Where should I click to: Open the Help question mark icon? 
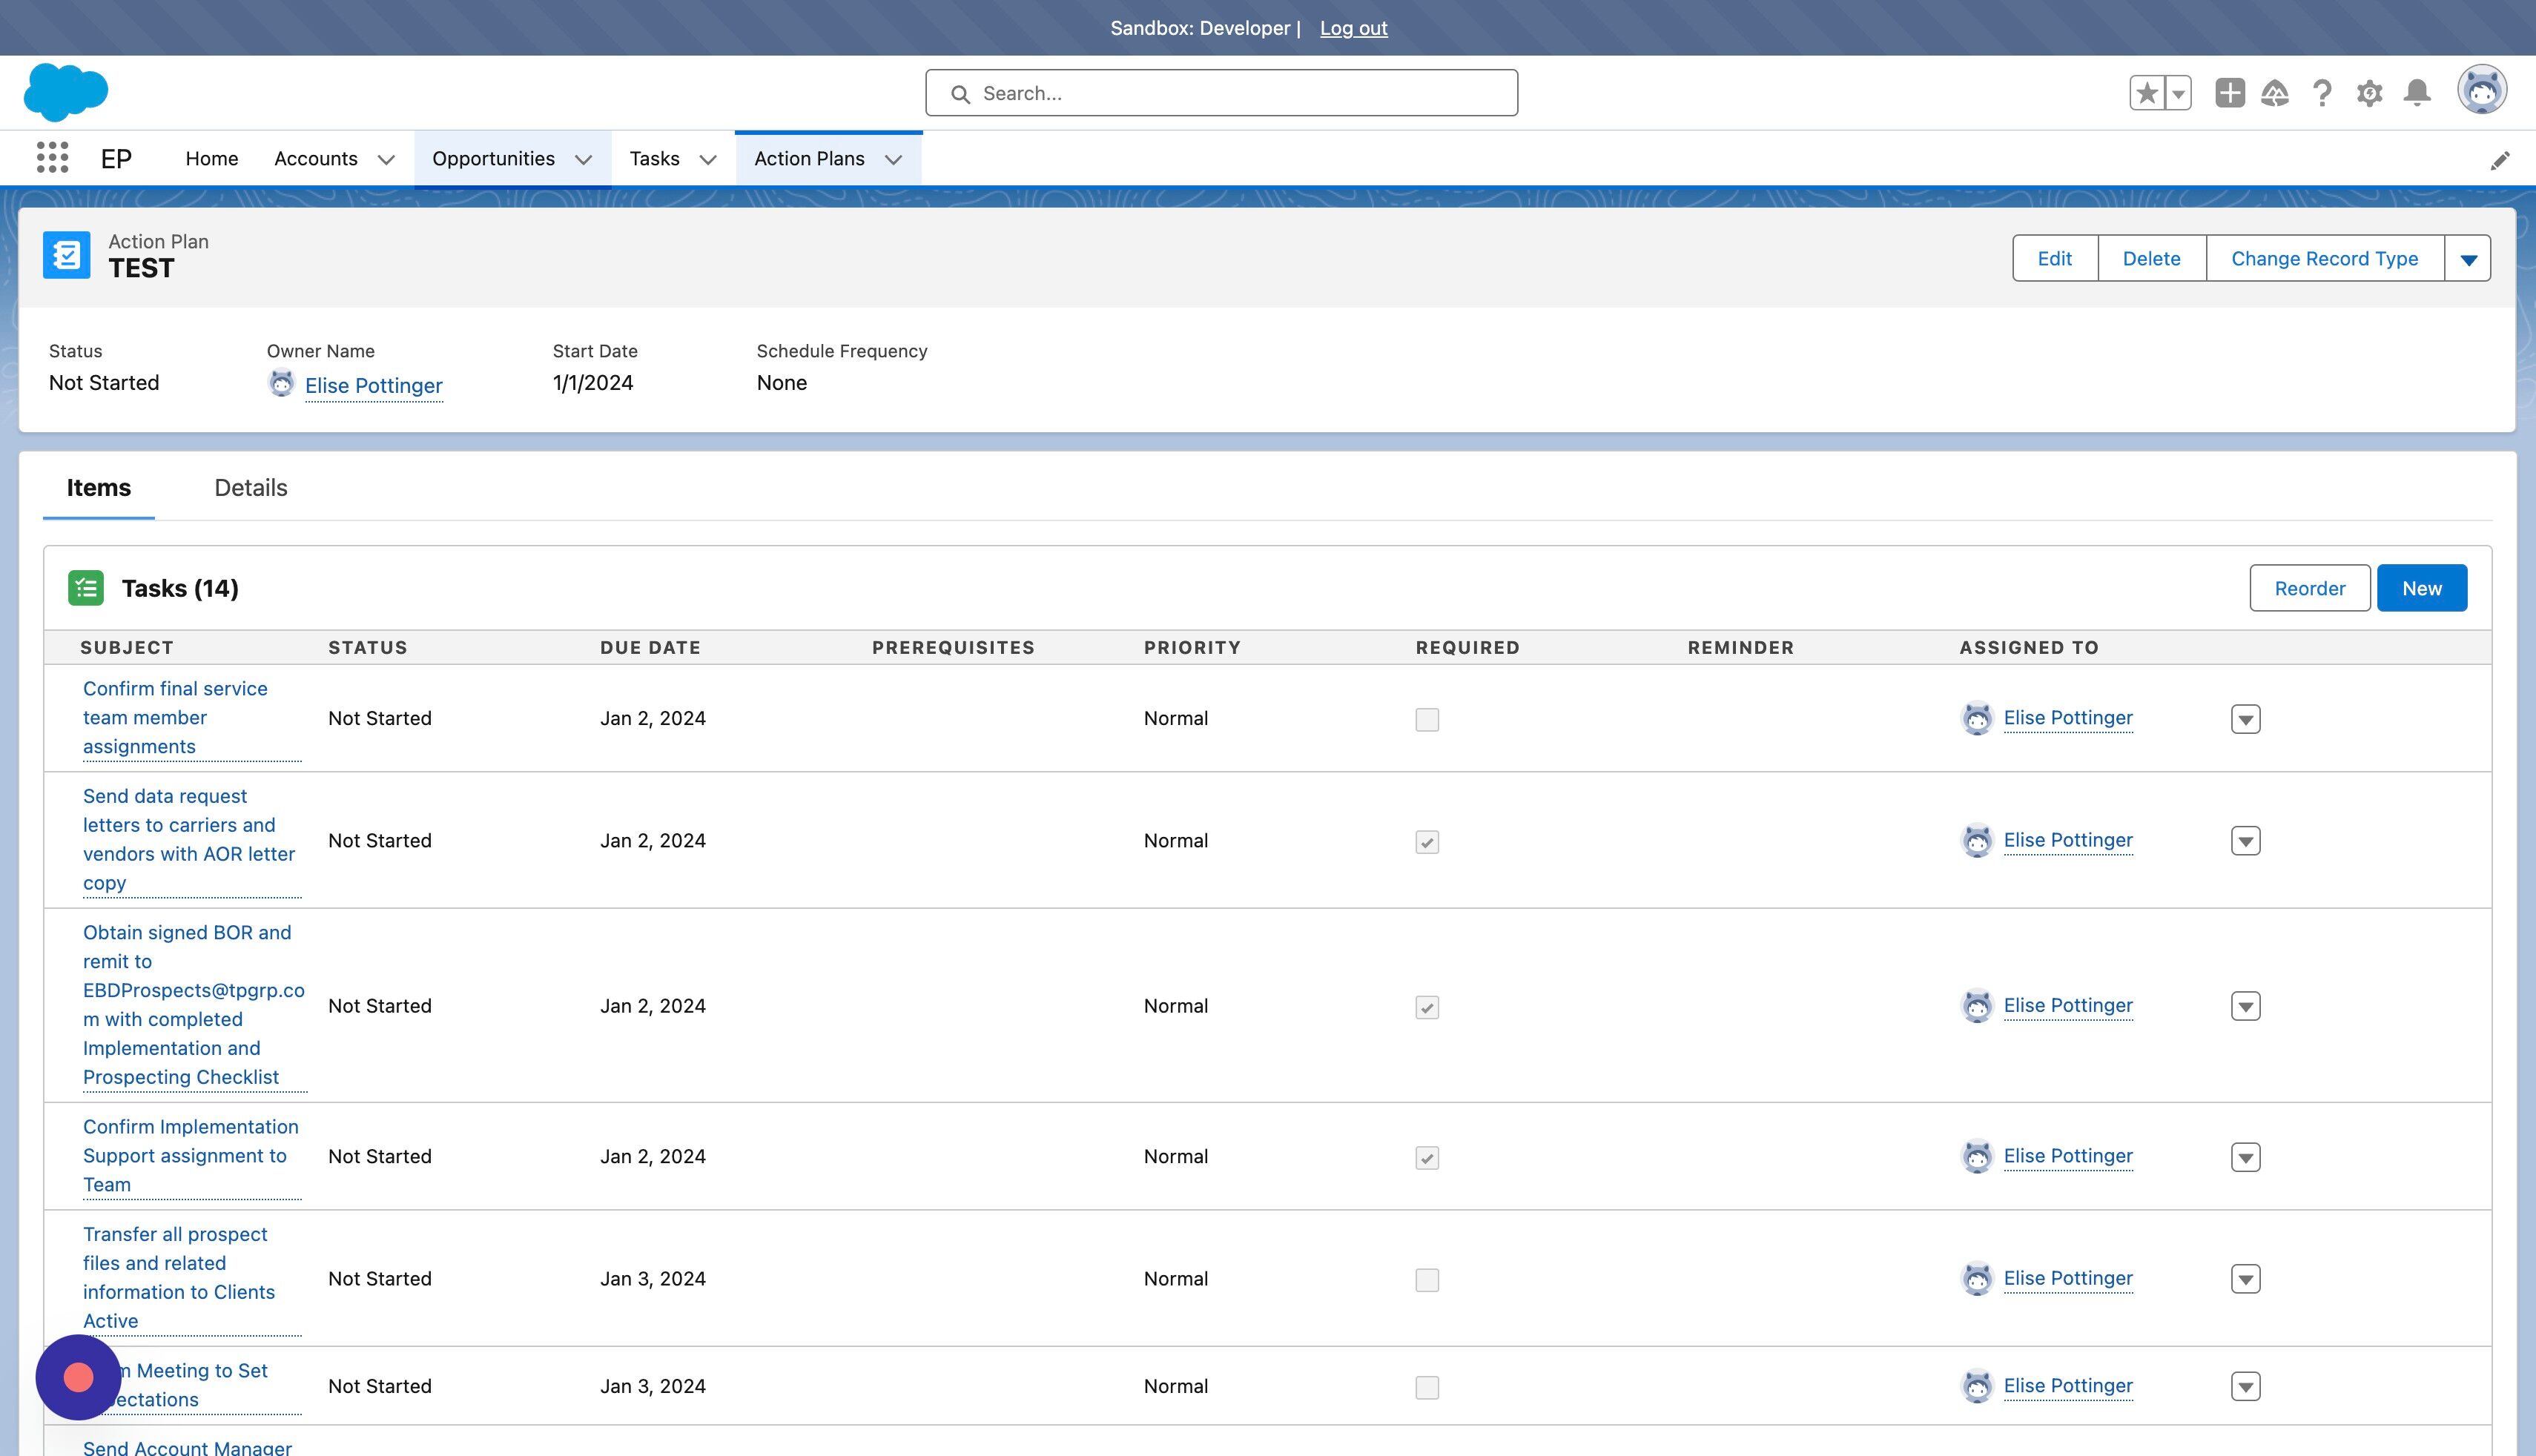click(x=2322, y=93)
